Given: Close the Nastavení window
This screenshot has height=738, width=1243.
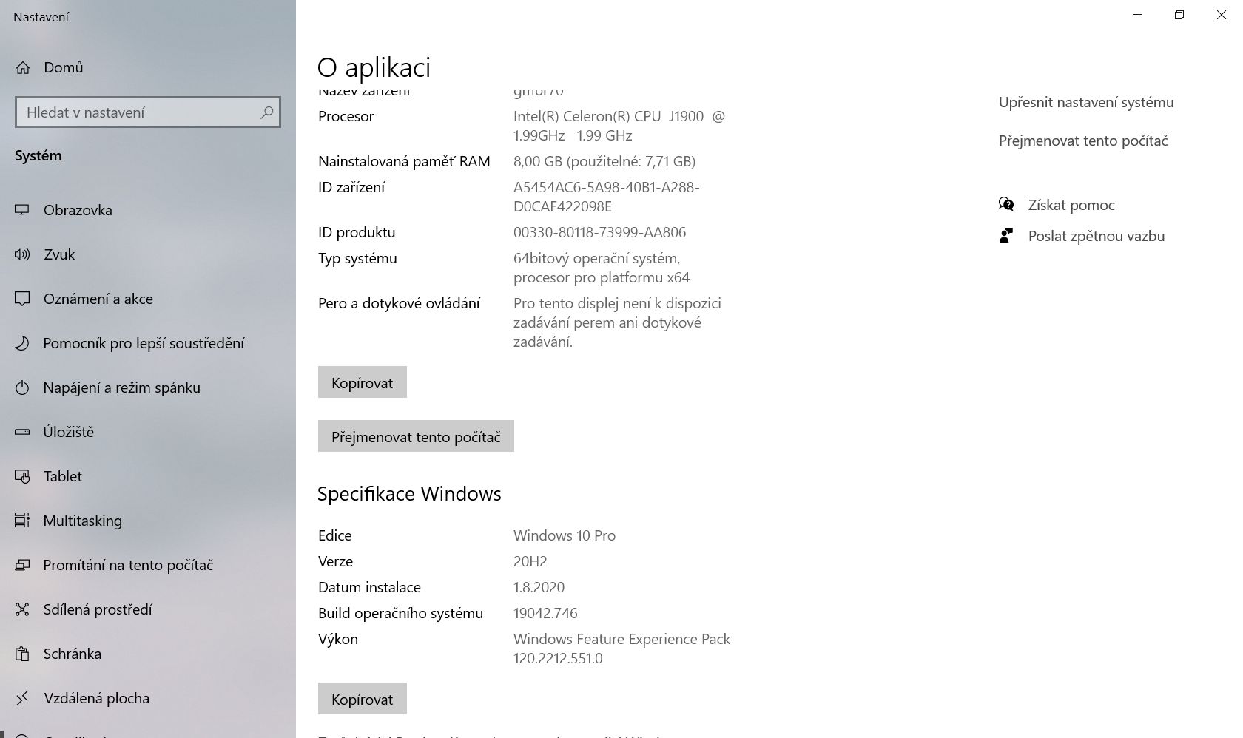Looking at the screenshot, I should point(1222,15).
